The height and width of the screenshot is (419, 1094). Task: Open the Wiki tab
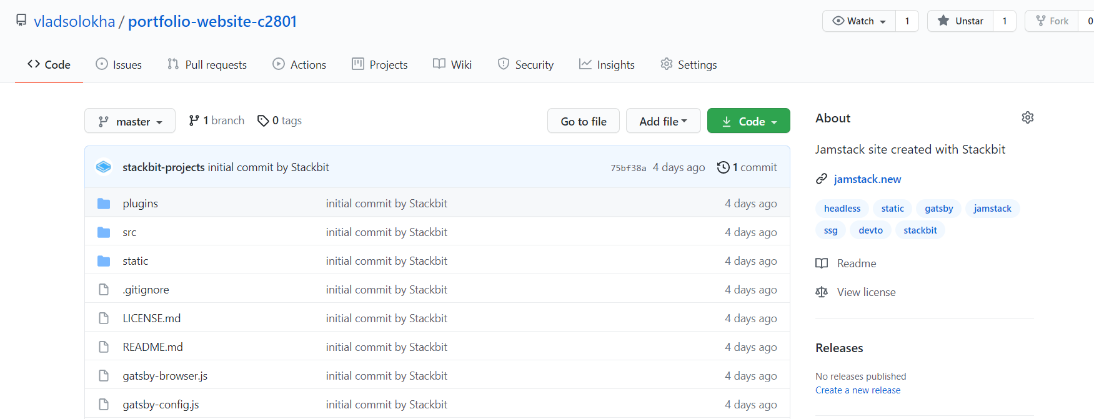coord(452,64)
